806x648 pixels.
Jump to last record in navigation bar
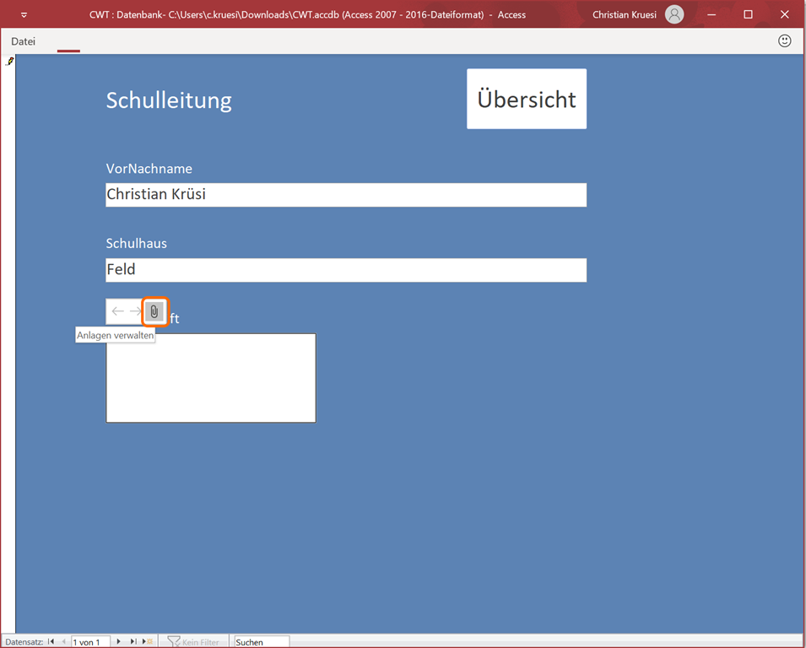(133, 642)
